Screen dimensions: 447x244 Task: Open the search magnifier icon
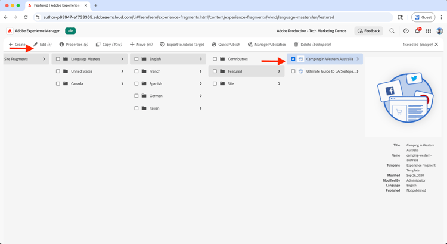392,31
